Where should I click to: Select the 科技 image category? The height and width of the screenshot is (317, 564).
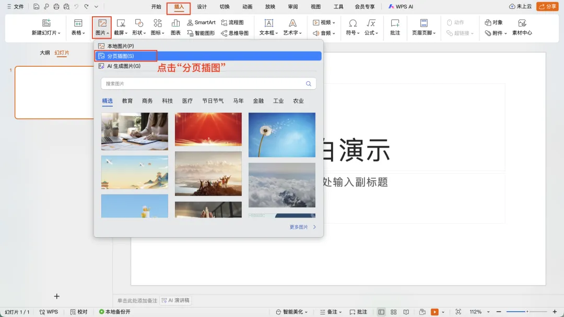coord(167,101)
